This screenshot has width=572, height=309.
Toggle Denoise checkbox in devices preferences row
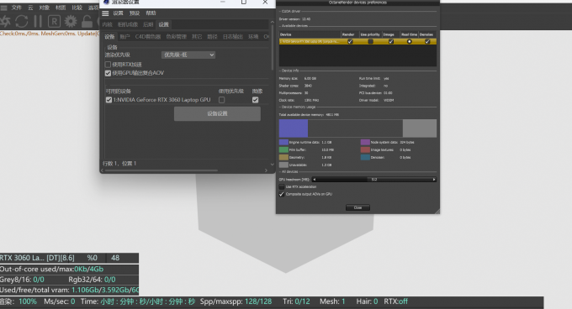pos(427,41)
